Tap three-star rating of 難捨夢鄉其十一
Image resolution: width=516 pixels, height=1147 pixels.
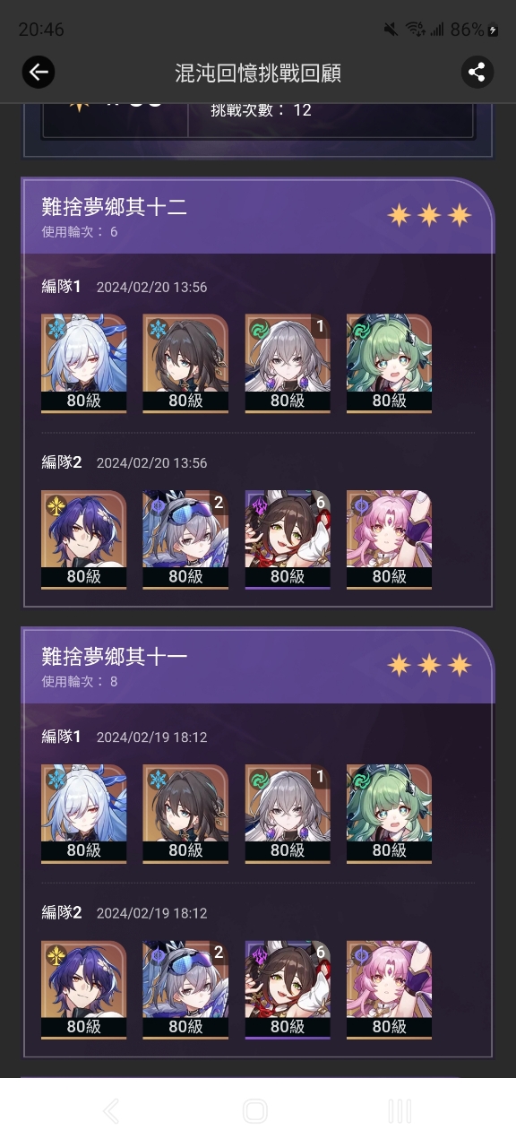coord(429,665)
